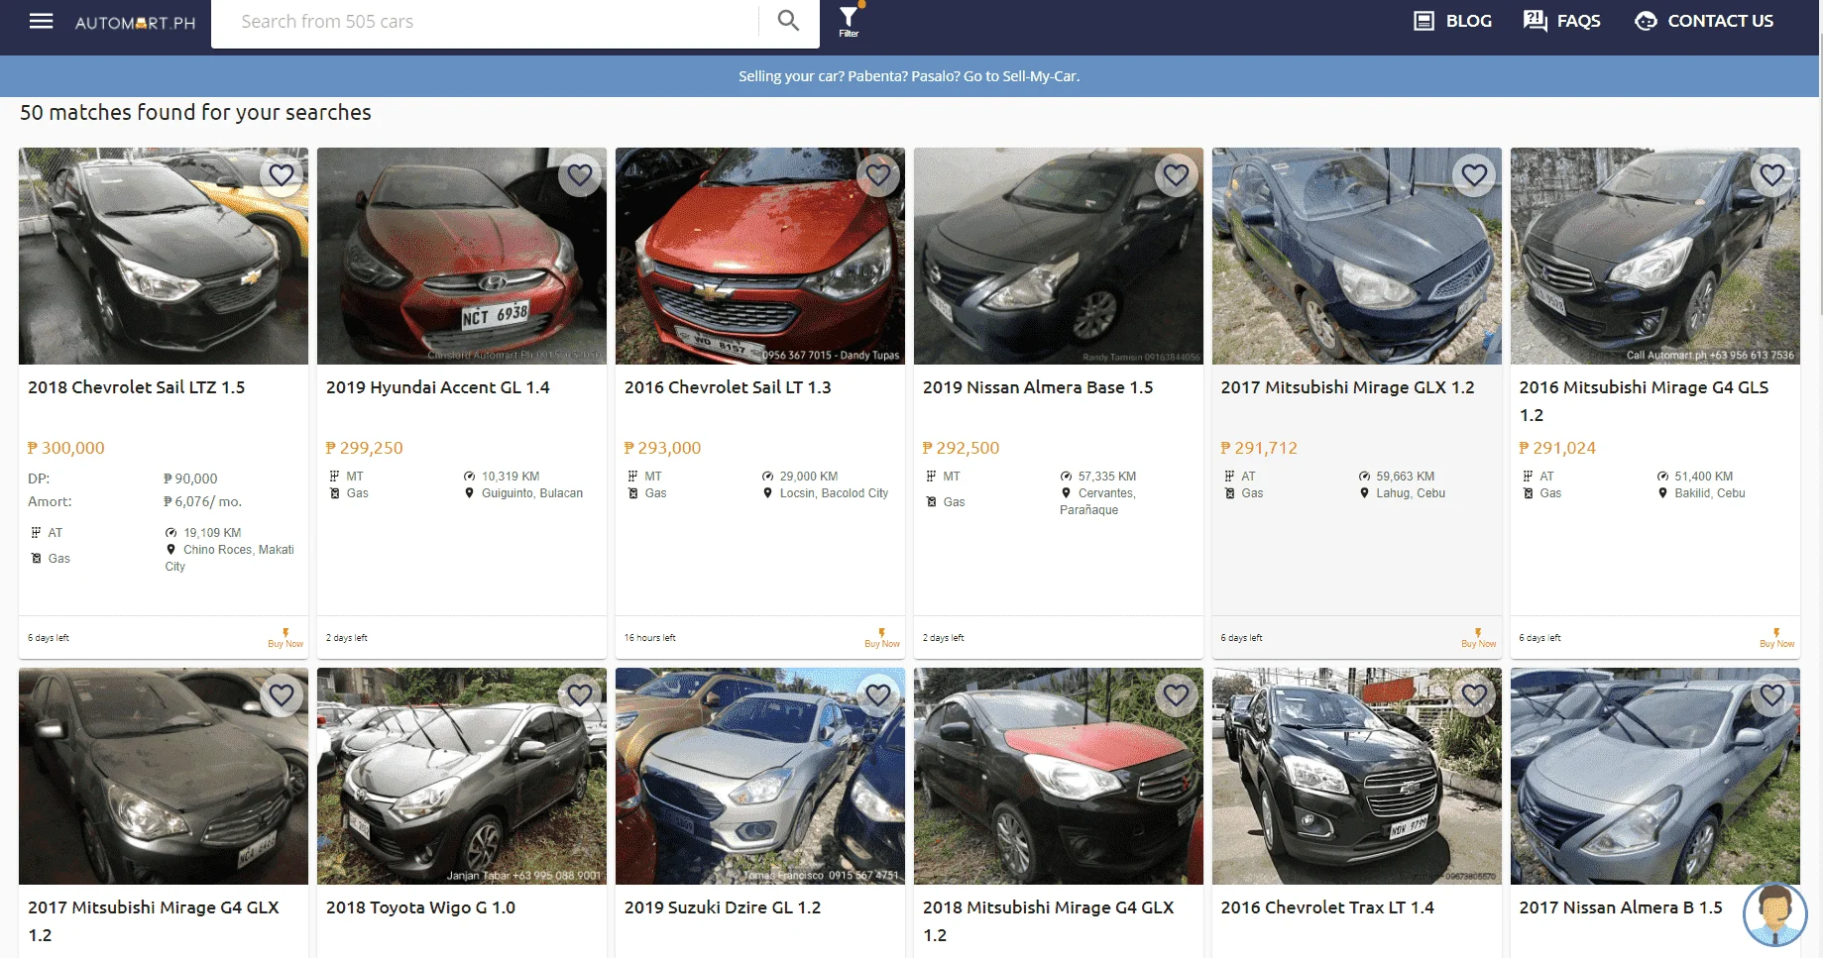Favorite the 2017 Mitsubishi Mirage GLX 1.2
1823x958 pixels.
point(1475,175)
